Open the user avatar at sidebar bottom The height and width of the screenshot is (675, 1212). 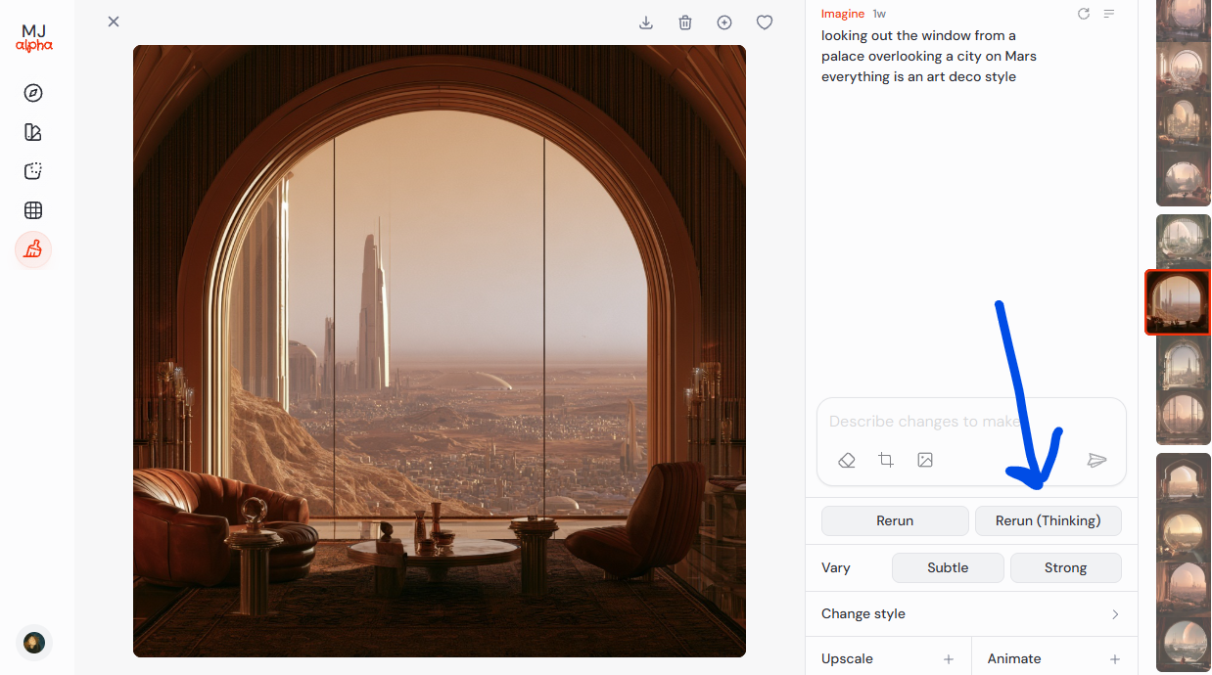coord(34,643)
